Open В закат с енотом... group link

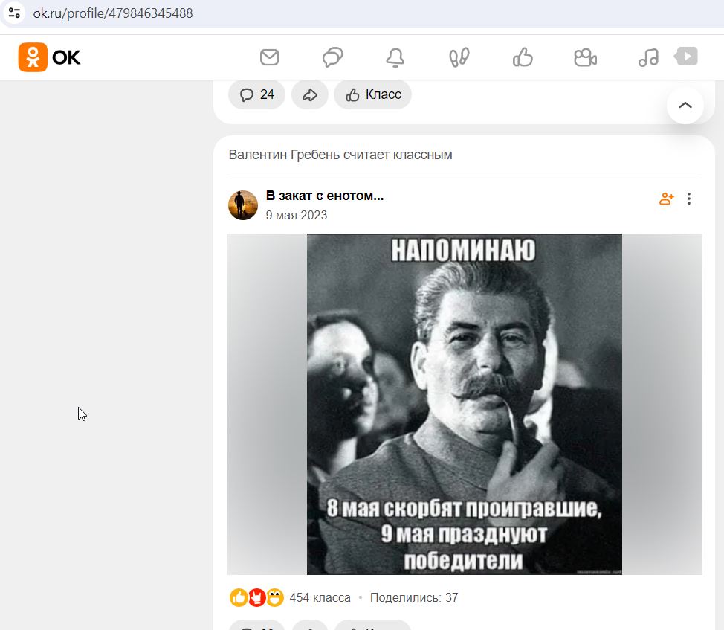coord(325,196)
